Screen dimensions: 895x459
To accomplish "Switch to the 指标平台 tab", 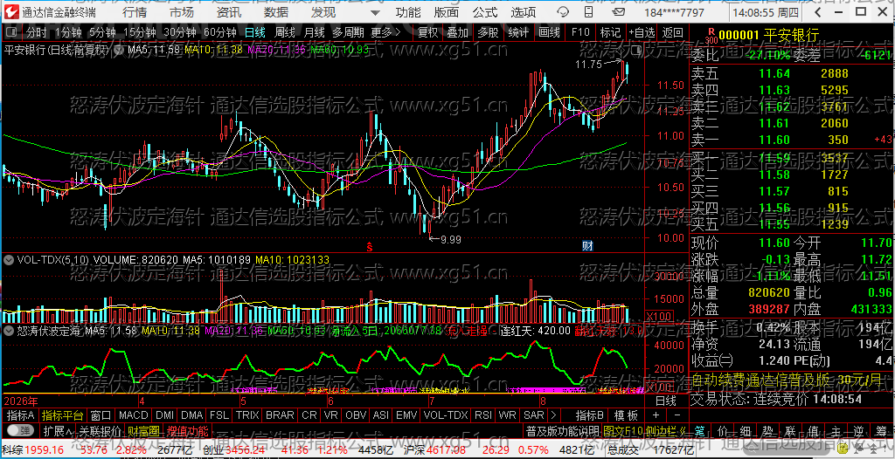I will pos(62,415).
